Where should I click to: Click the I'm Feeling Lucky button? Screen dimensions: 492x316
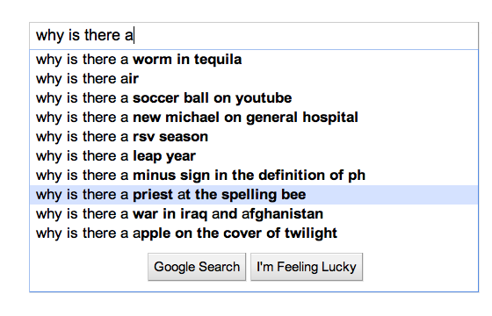click(x=307, y=267)
